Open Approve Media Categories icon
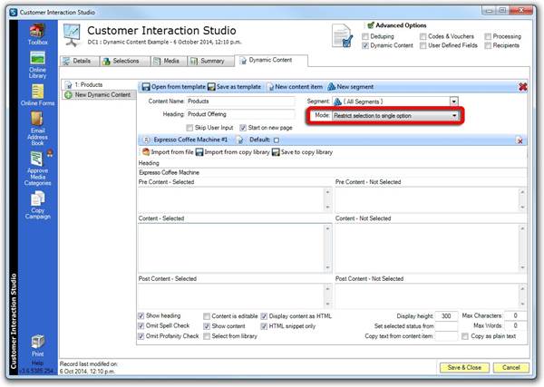Screen dimensions: 544x387 37,169
